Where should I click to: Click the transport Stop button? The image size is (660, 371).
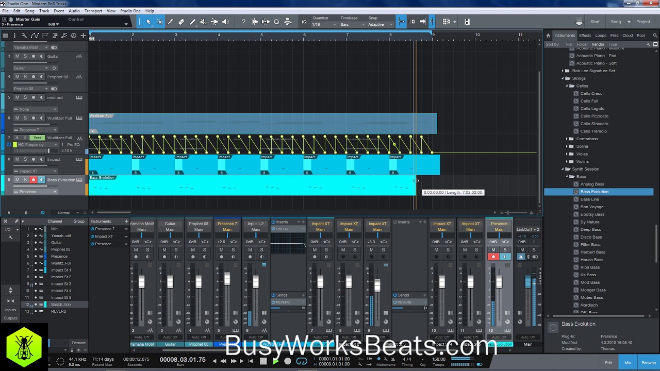[263, 361]
